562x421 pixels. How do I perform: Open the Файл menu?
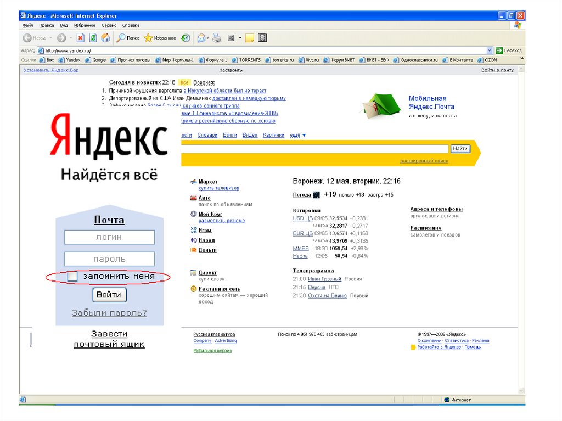pyautogui.click(x=27, y=25)
